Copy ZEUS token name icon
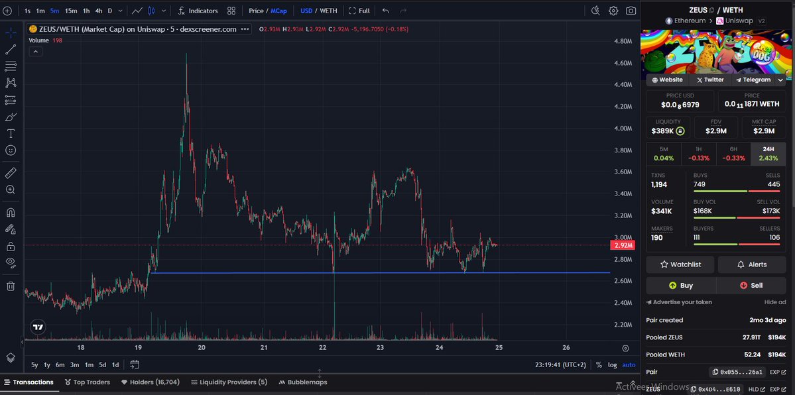The image size is (795, 395). pos(711,10)
